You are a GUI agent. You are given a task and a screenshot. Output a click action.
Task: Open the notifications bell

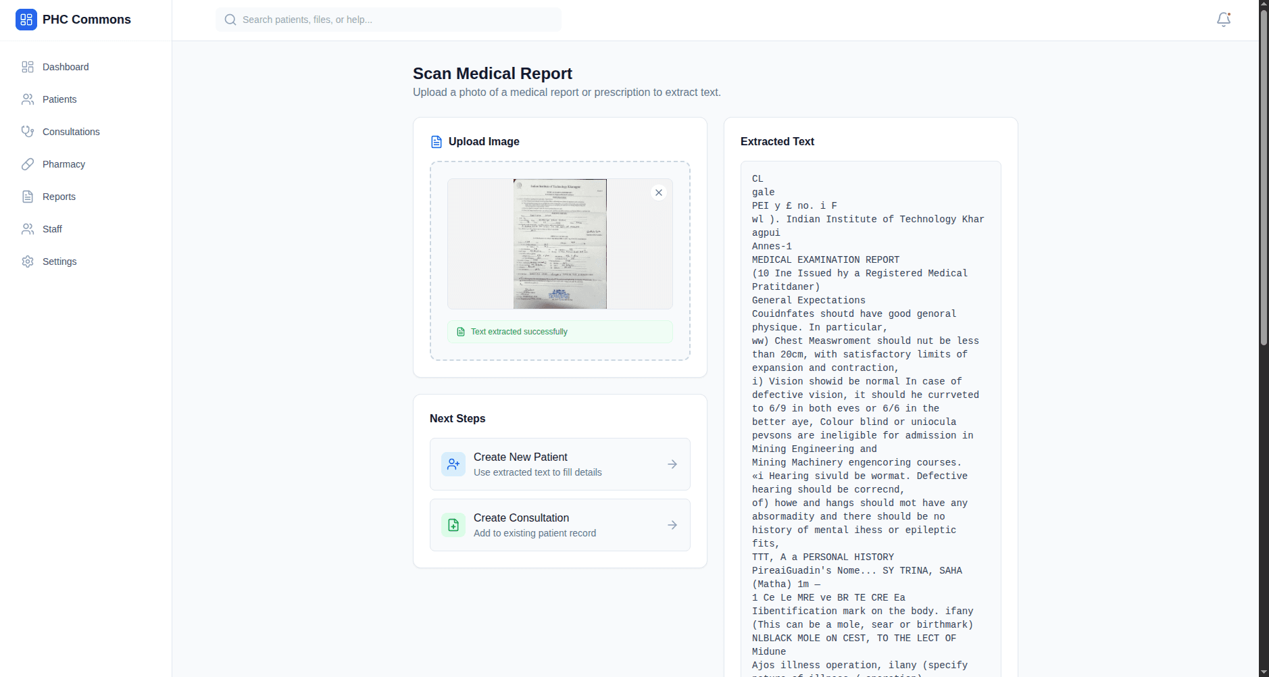1223,20
